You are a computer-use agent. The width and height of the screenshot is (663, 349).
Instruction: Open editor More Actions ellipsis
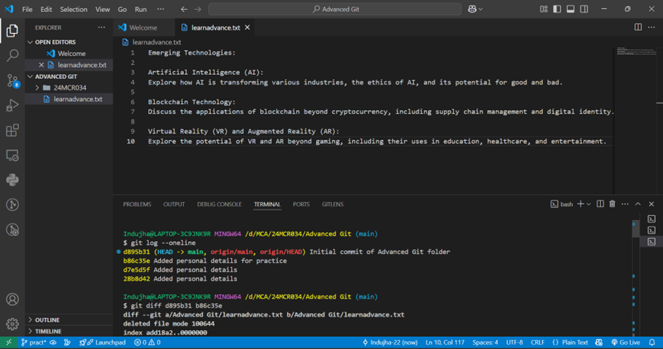pos(651,27)
